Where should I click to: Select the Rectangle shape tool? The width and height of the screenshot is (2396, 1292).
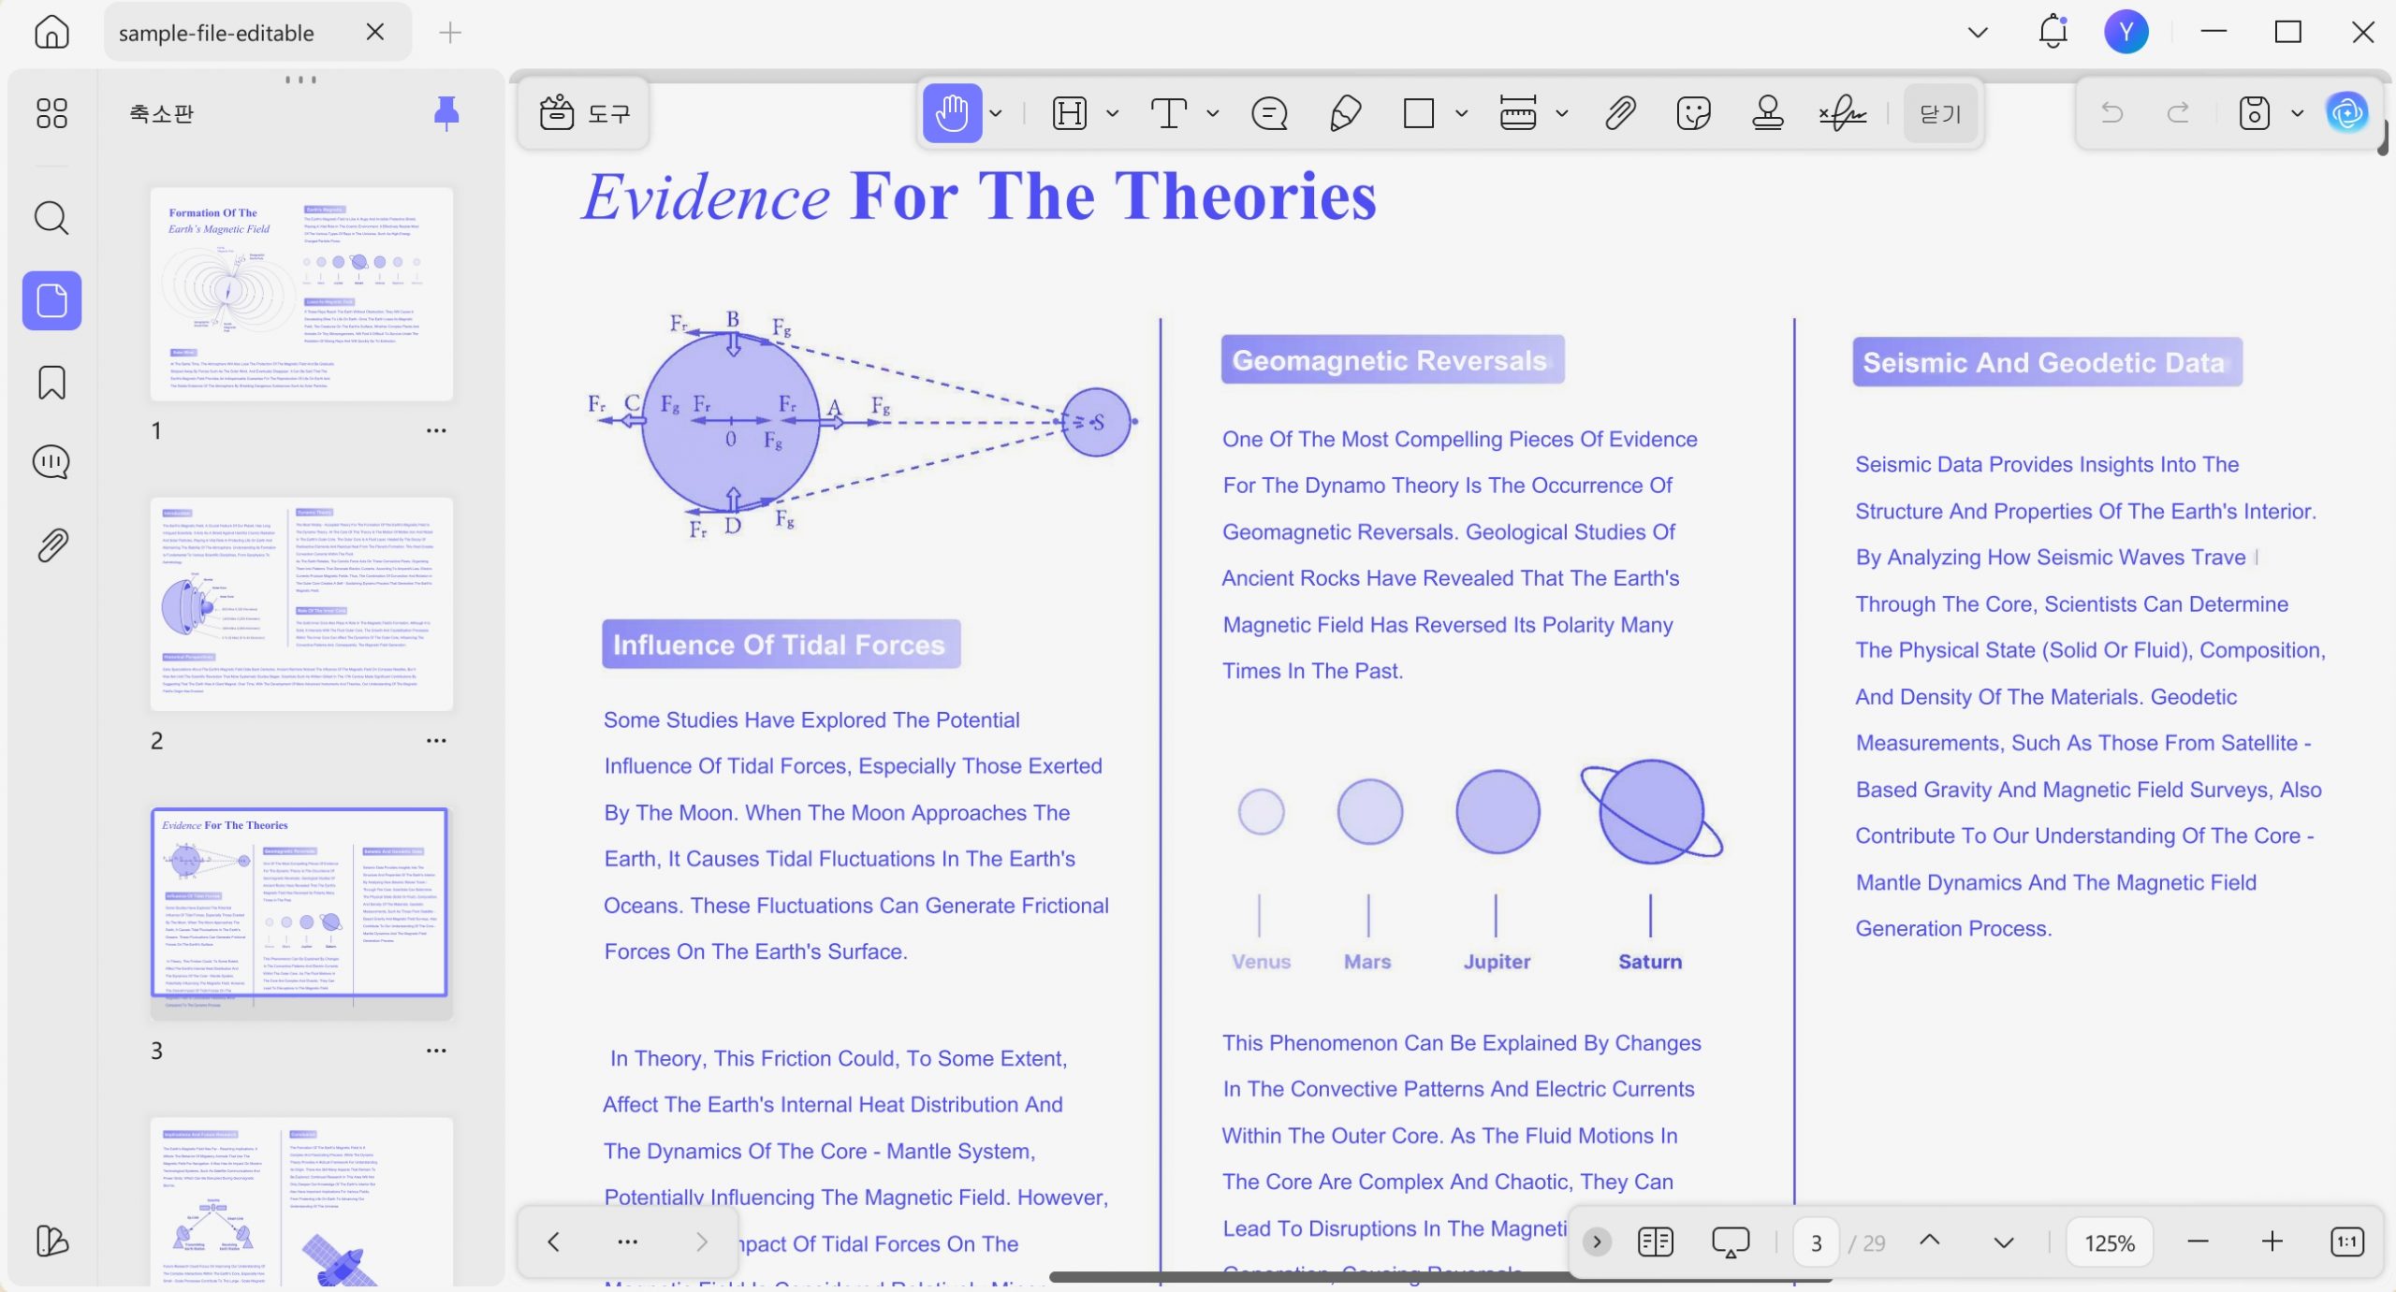pyautogui.click(x=1419, y=113)
